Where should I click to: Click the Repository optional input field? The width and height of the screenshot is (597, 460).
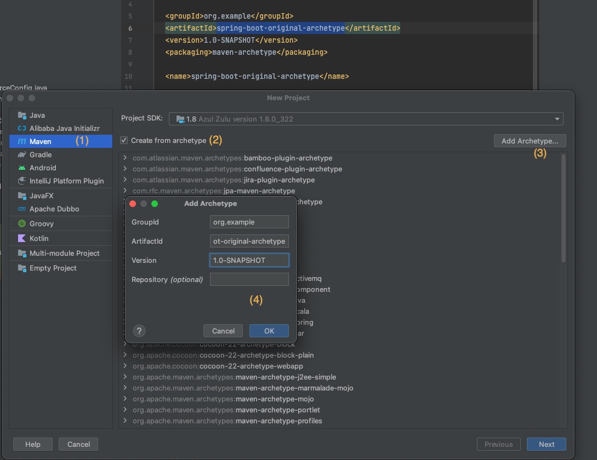[x=249, y=279]
